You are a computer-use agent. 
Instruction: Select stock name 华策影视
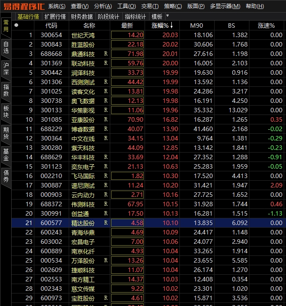click(83, 110)
